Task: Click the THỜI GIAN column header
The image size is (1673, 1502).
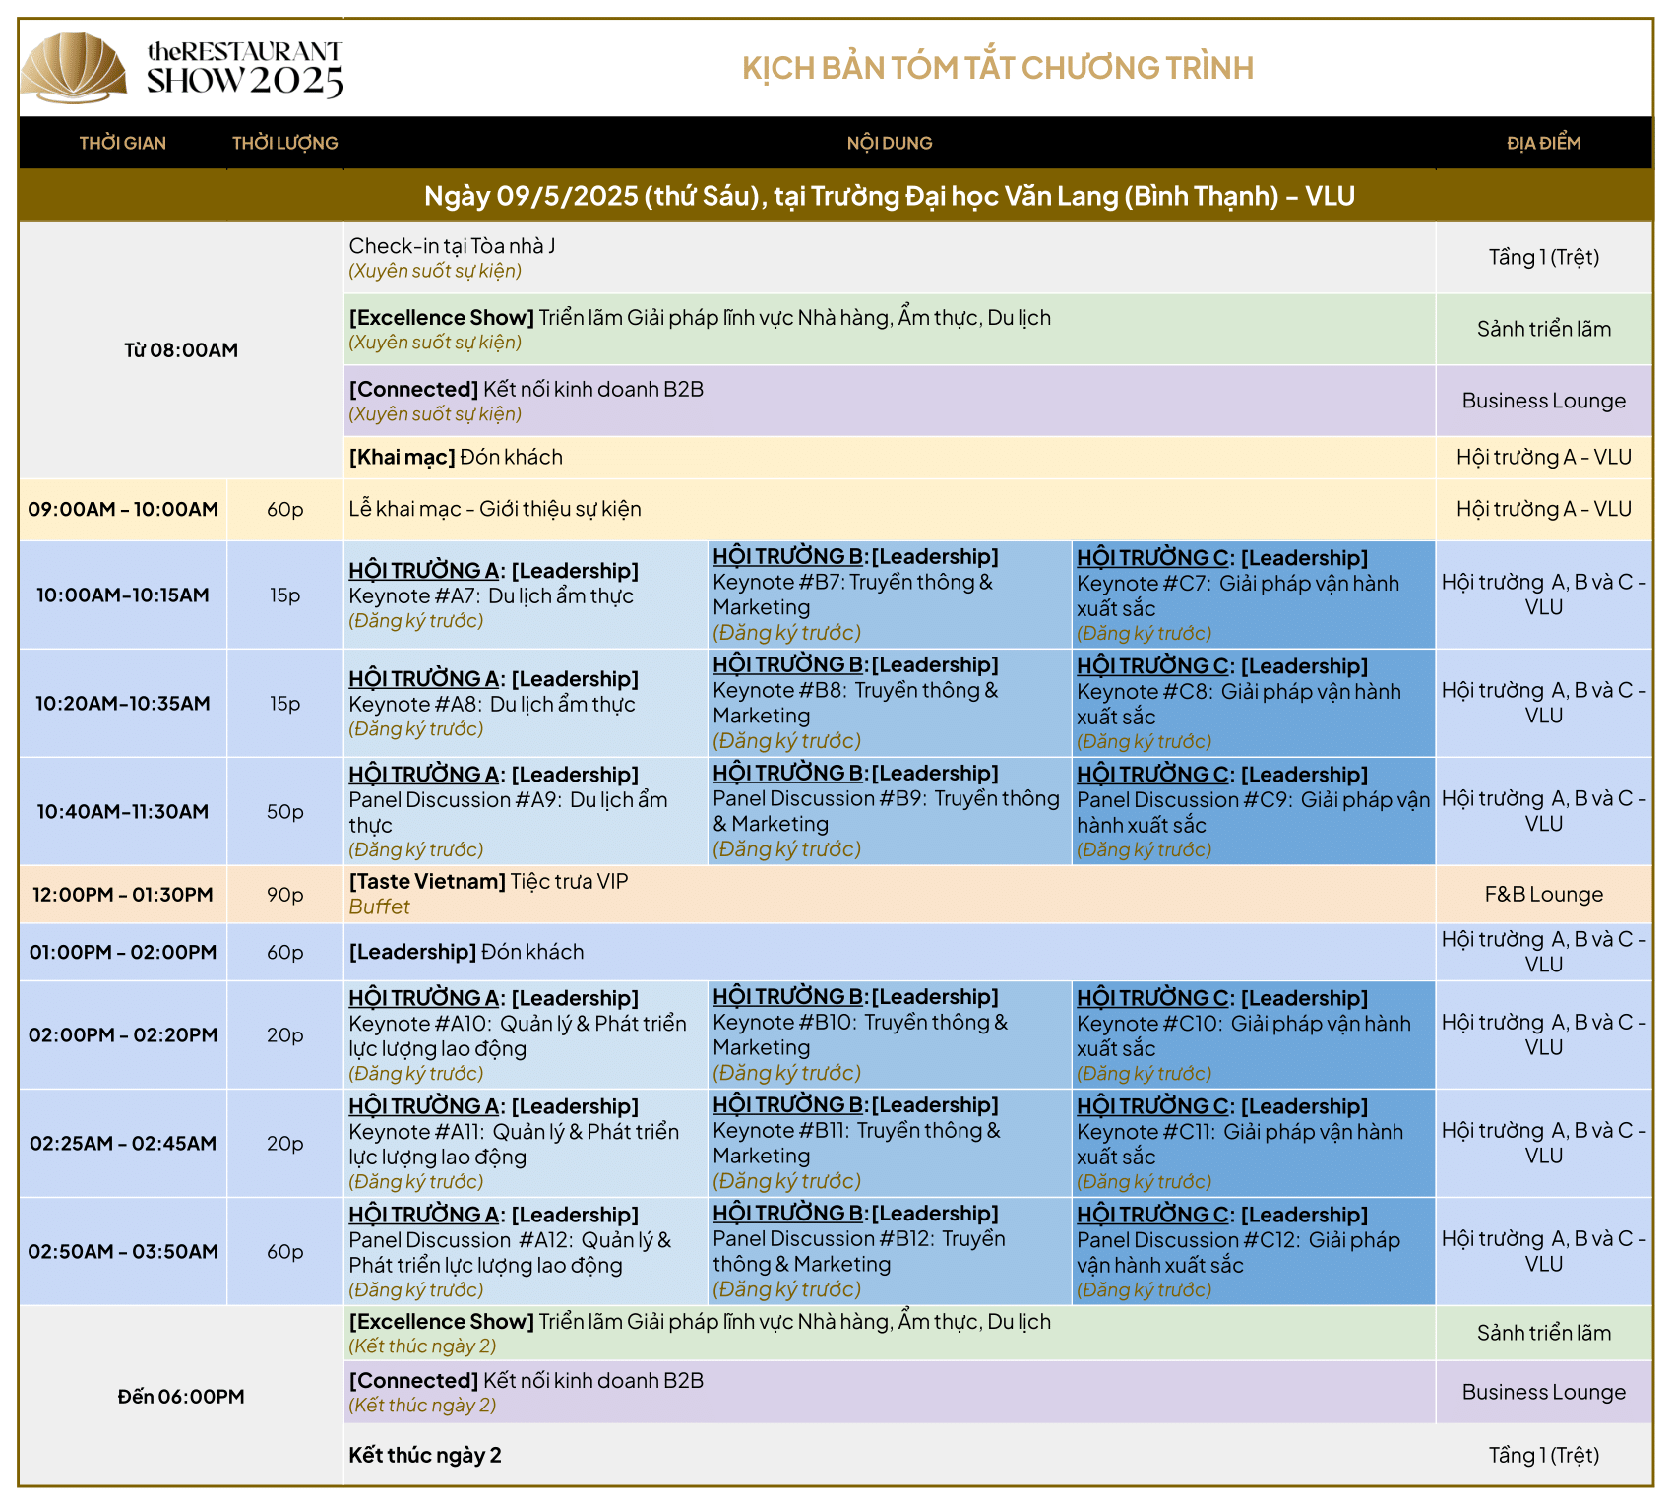Action: coord(122,143)
